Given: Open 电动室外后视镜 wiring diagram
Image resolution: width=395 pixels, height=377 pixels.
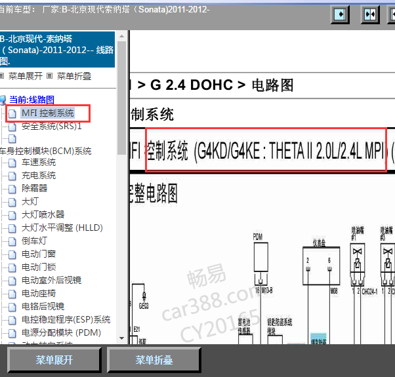Looking at the screenshot, I should tap(51, 280).
